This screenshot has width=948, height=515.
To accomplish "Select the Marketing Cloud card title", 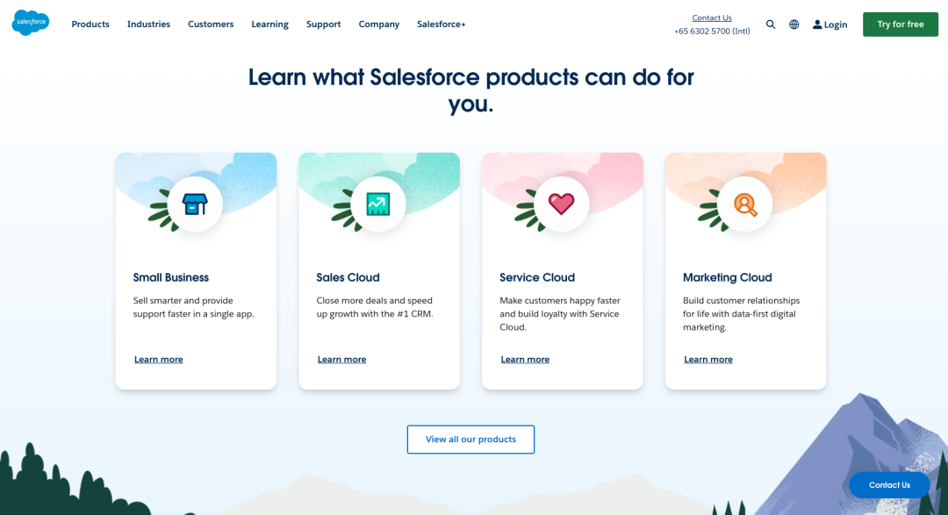I will [x=728, y=277].
